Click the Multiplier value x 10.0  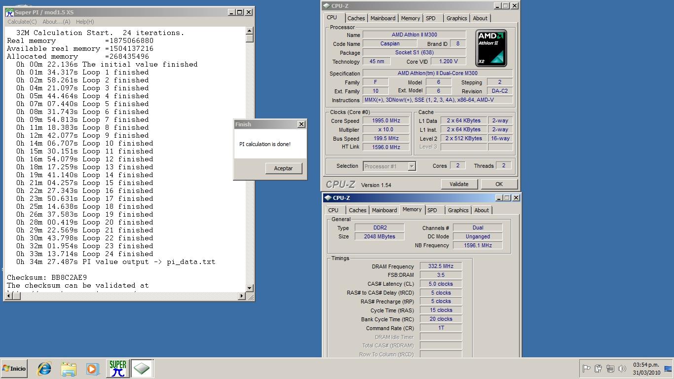tap(386, 130)
